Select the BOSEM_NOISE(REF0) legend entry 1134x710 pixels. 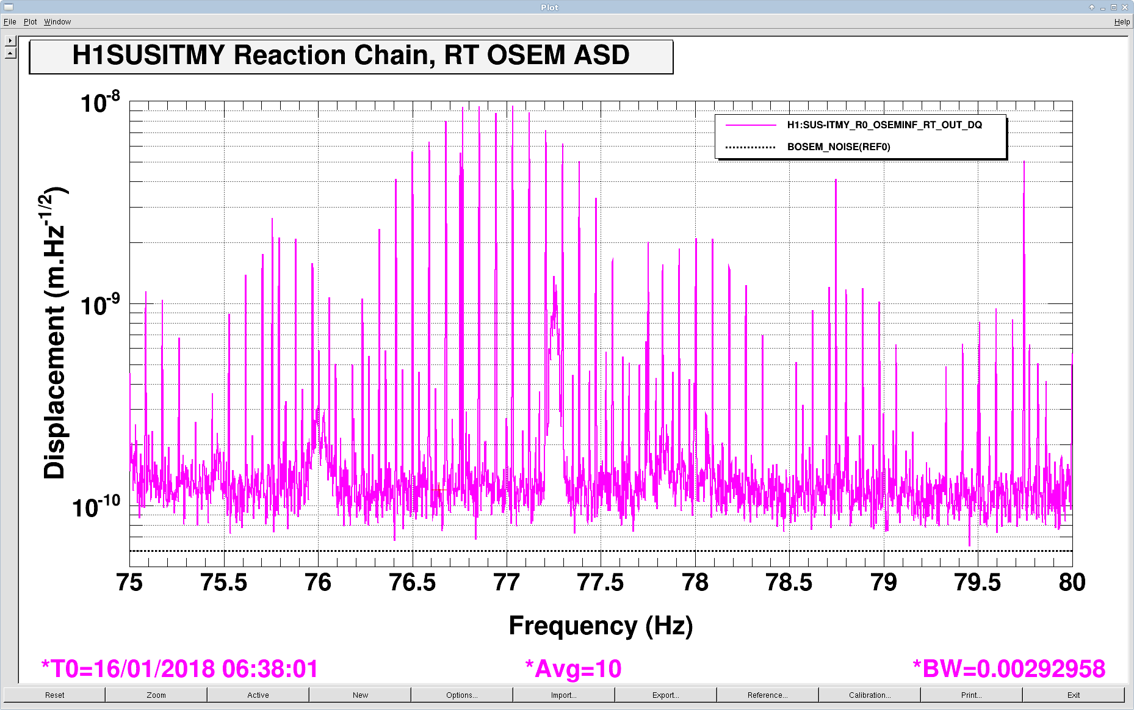[x=838, y=147]
